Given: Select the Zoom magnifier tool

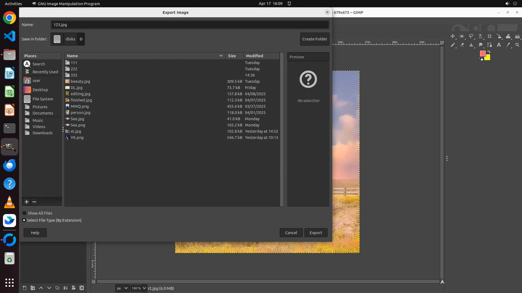Looking at the screenshot, I should click(517, 45).
